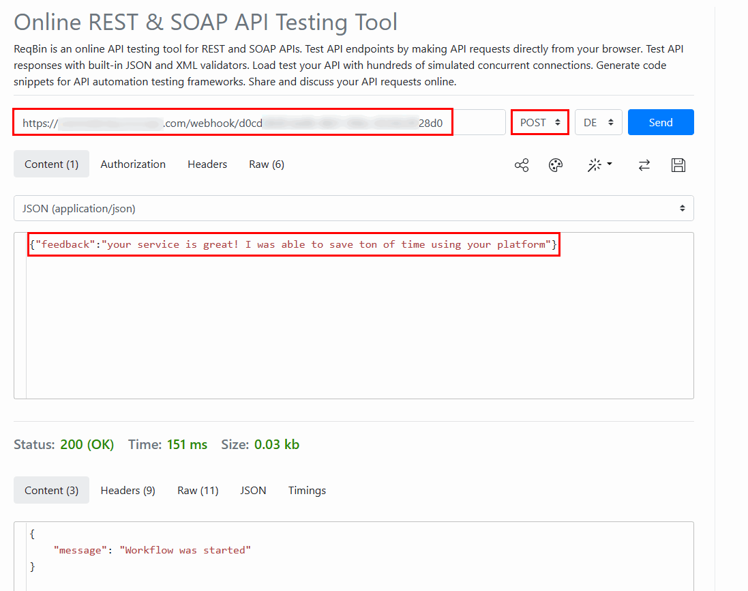Screen dimensions: 748x591
Task: Switch to the Authorization tab
Action: click(133, 164)
